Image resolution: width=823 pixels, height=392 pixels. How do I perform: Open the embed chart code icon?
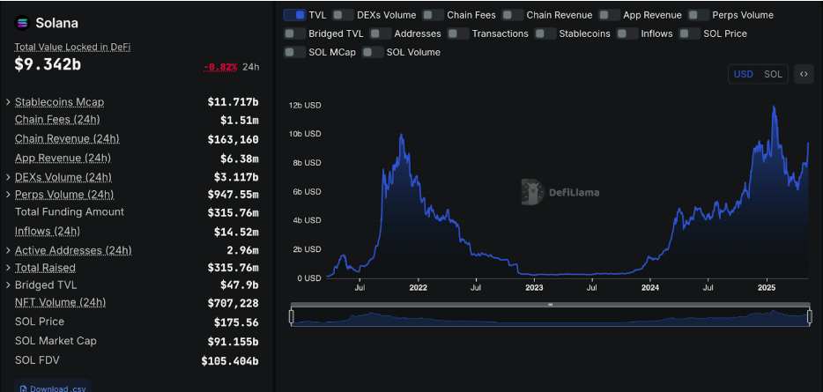803,74
